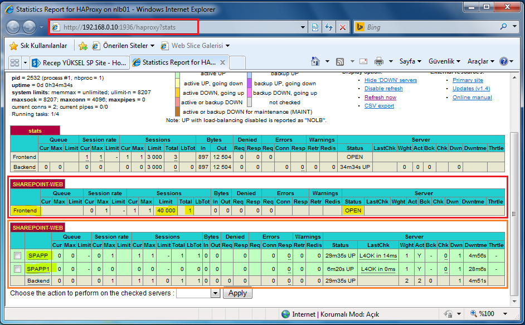Click L4OK in 0ms check result
The height and width of the screenshot is (325, 525).
(378, 269)
